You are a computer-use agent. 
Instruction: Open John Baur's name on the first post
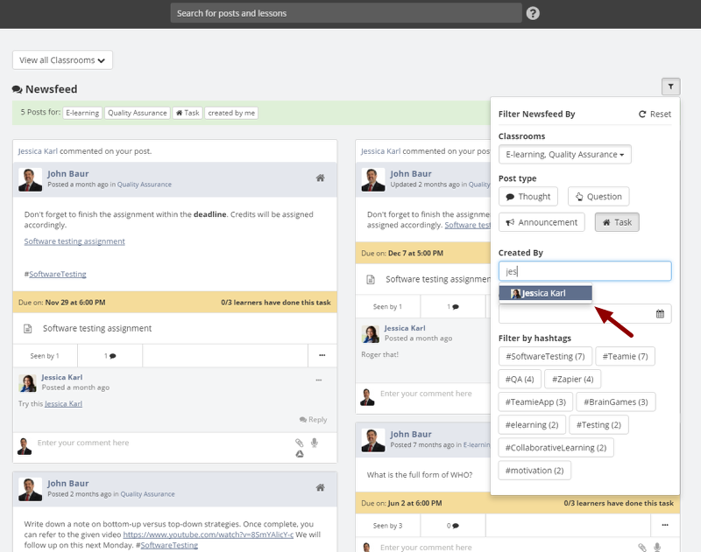pos(68,174)
